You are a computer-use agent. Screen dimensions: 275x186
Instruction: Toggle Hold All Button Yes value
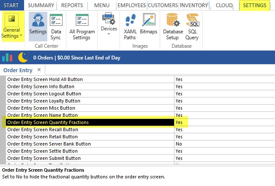point(179,79)
